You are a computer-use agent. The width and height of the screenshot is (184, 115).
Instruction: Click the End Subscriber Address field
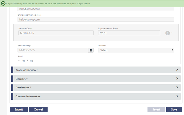[x=96, y=19]
